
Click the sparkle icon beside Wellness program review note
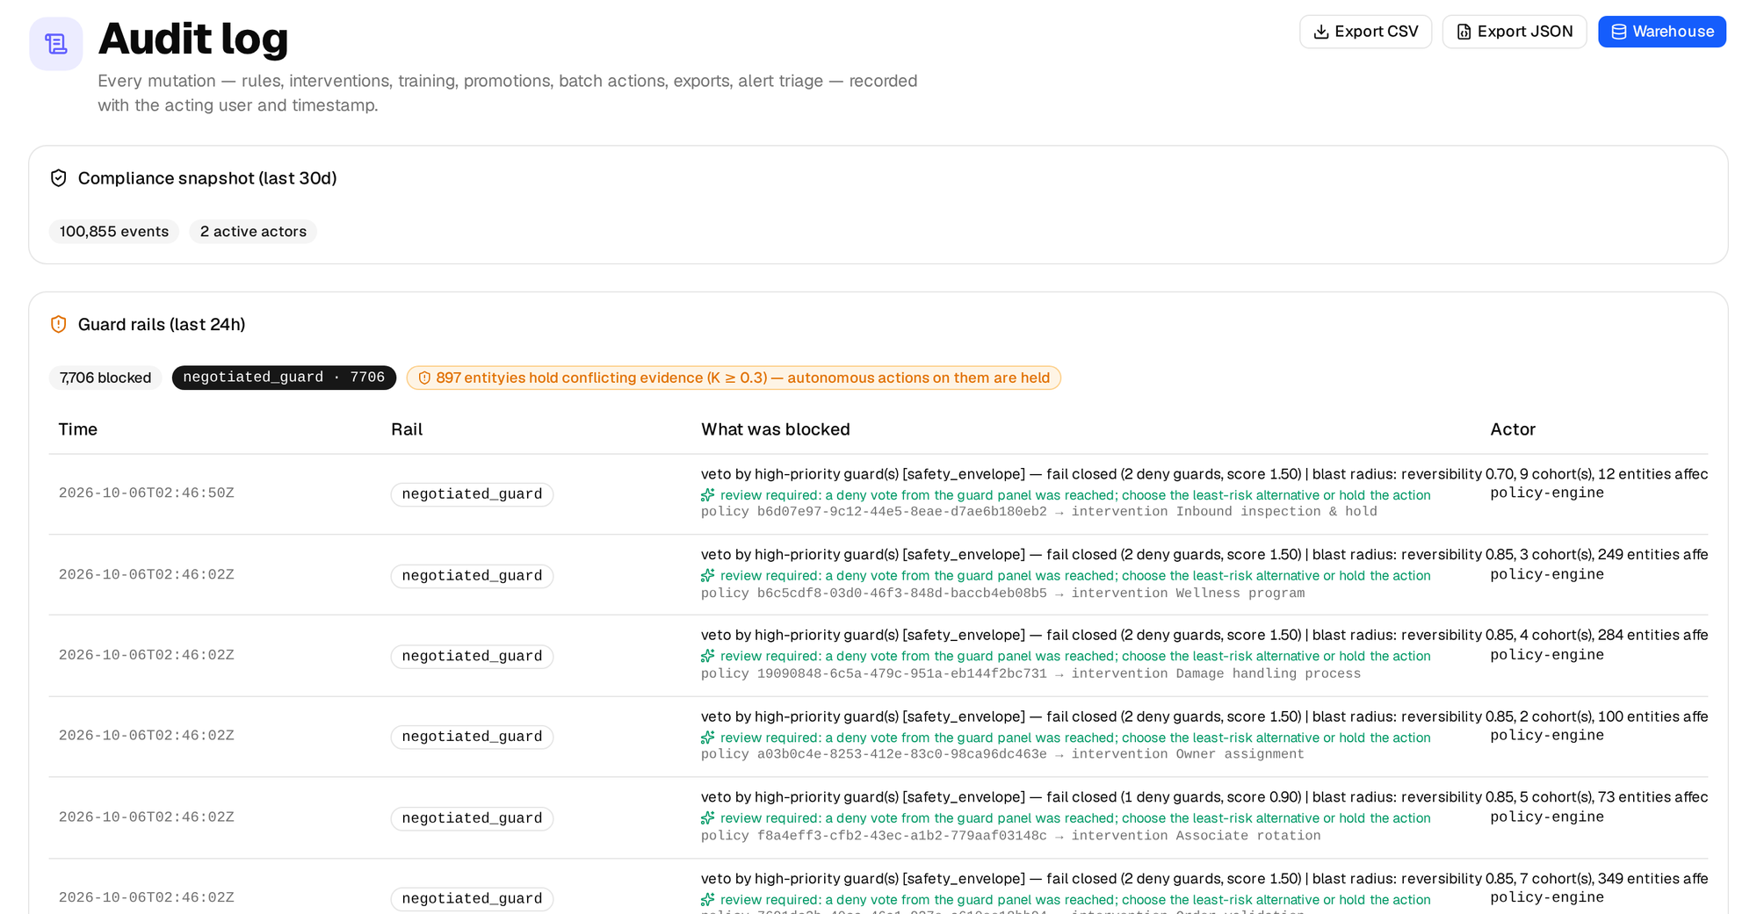[708, 576]
